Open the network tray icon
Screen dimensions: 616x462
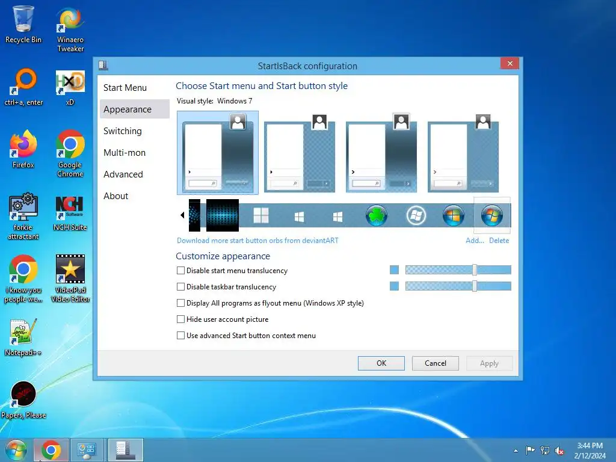[545, 450]
